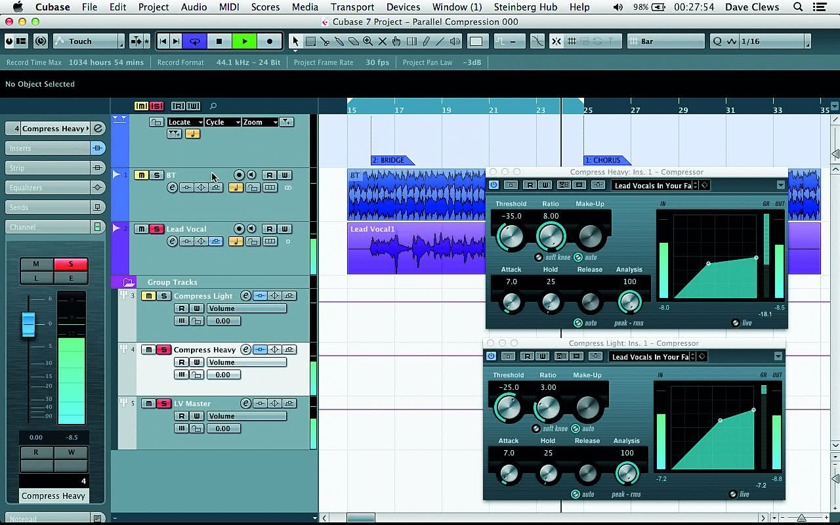The width and height of the screenshot is (840, 525).
Task: Enable write automation on Lead Vocal track
Action: (285, 229)
